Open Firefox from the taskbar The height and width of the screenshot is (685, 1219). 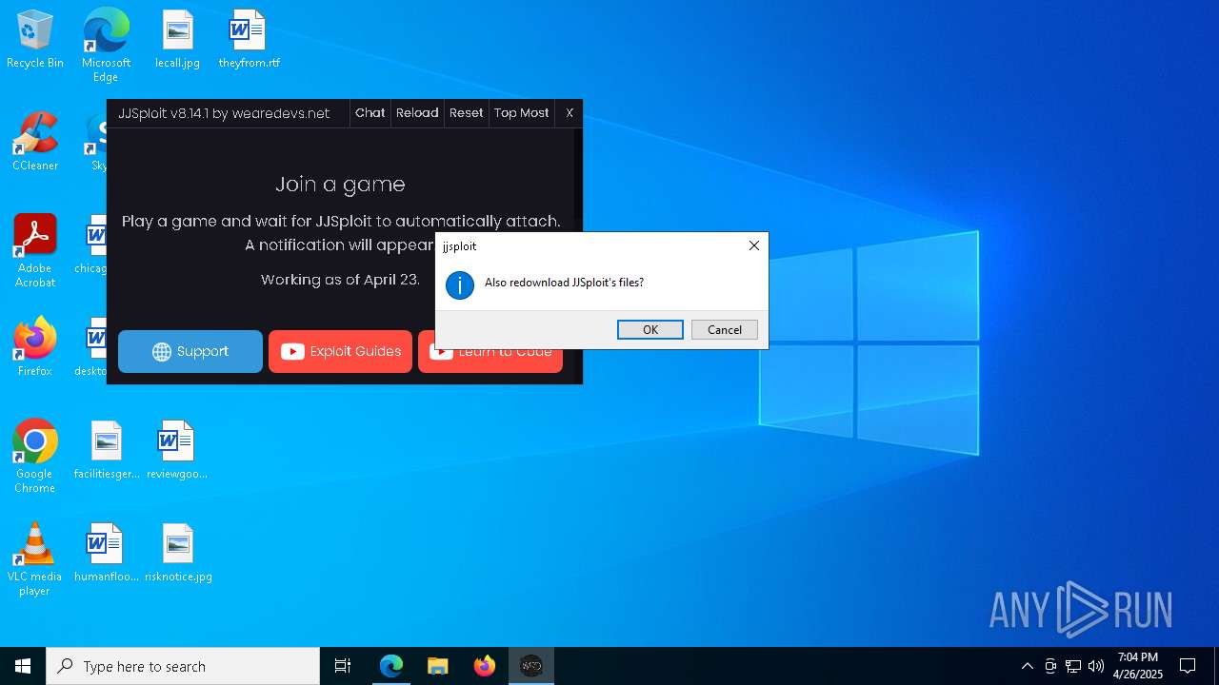(485, 666)
